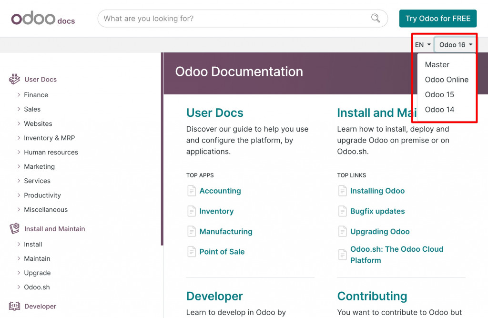Open Install under Install and Maintain
Screen dimensions: 488x318
33,244
